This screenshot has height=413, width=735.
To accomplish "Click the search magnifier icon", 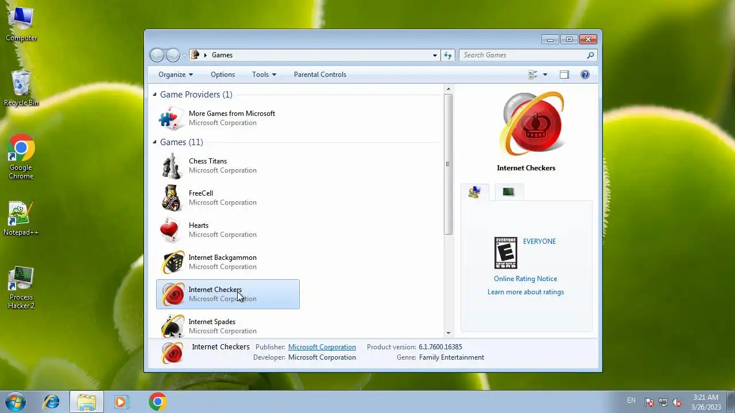I will pos(590,55).
